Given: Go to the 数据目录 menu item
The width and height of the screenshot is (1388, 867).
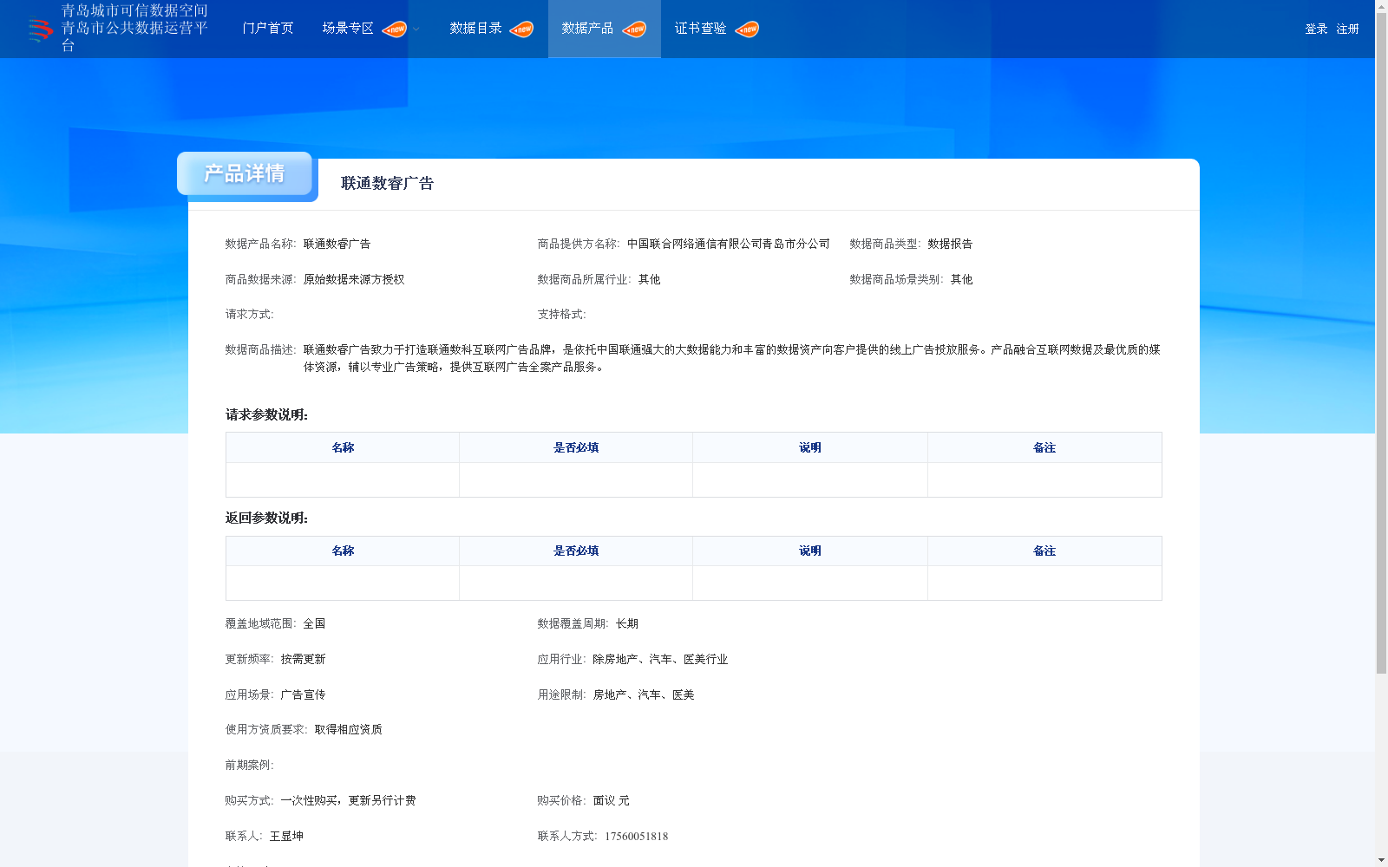Looking at the screenshot, I should click(475, 29).
